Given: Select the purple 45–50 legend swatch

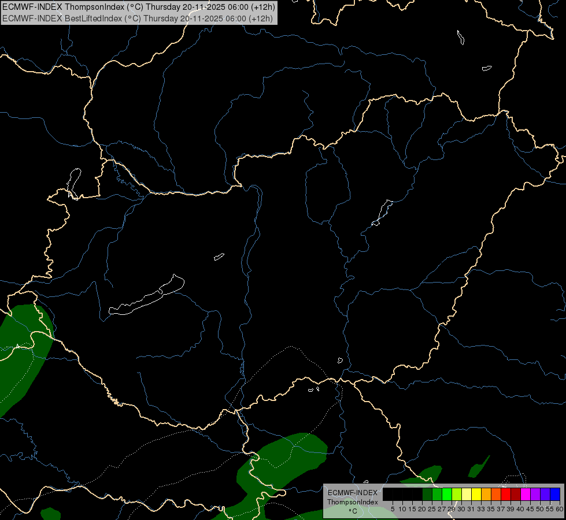Looking at the screenshot, I should tap(535, 494).
